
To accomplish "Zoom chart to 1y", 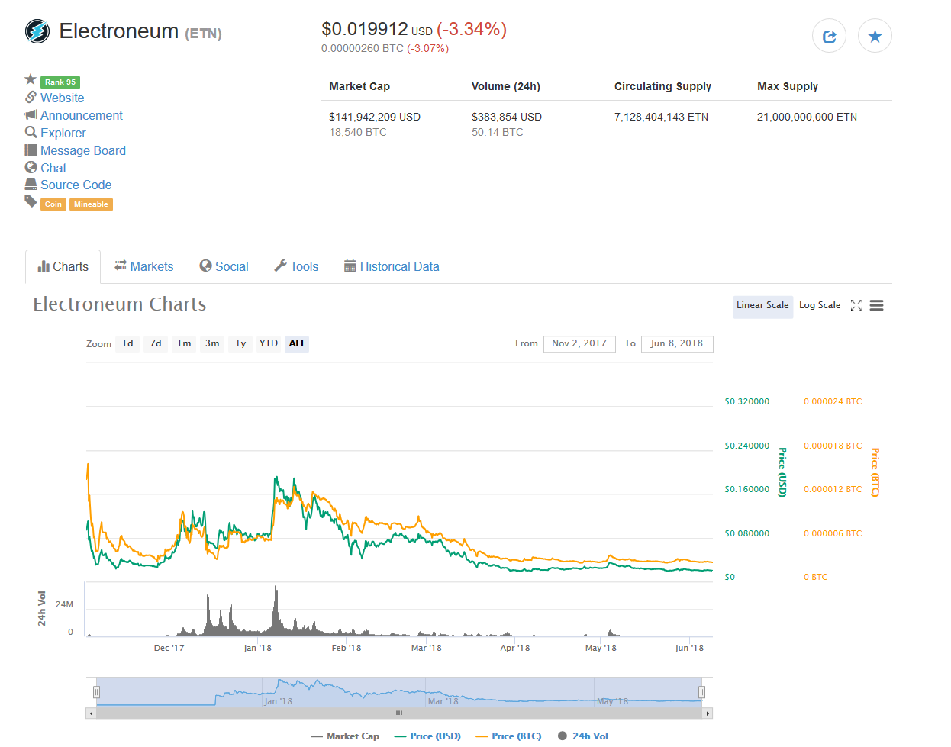I will [240, 343].
